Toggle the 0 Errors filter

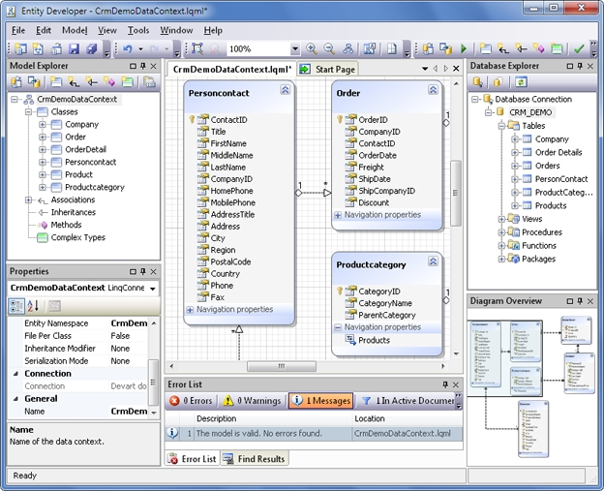pos(191,401)
